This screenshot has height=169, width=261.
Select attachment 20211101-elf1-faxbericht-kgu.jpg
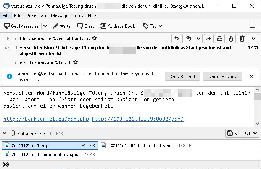(x=45, y=155)
